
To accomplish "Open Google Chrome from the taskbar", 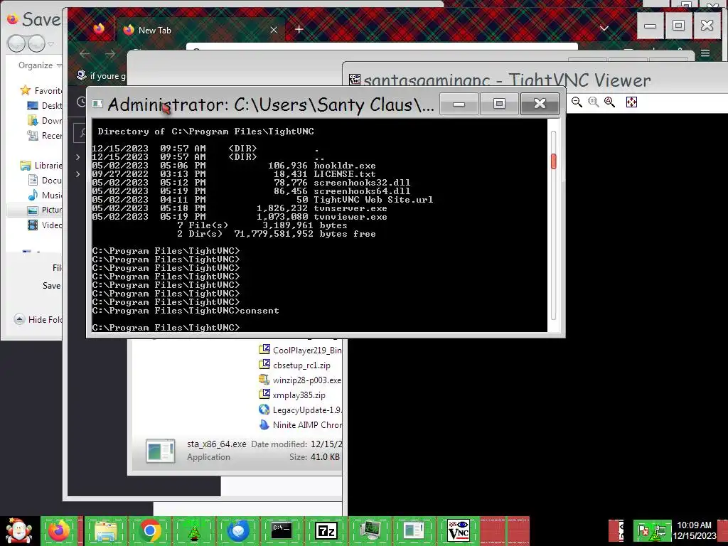I will (149, 530).
